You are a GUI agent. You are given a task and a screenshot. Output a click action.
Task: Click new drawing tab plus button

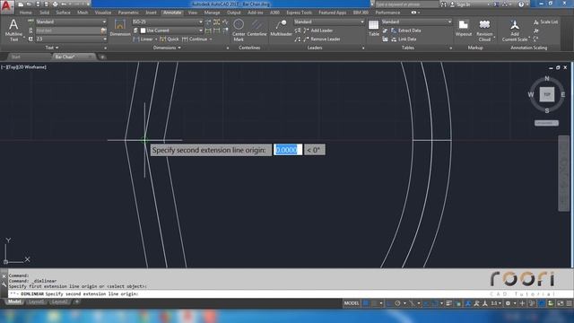point(102,57)
